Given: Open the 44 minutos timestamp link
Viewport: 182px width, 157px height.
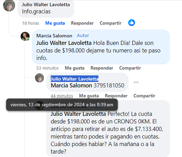Looking at the screenshot, I should pyautogui.click(x=62, y=96).
